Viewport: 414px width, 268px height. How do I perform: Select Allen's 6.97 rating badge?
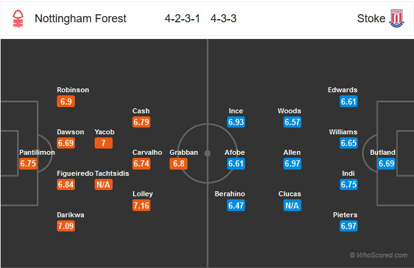(292, 163)
